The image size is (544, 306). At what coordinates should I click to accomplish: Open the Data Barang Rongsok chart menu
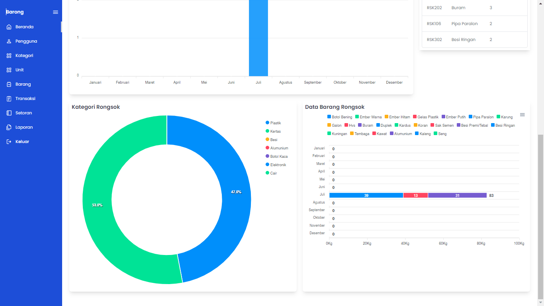(x=522, y=115)
